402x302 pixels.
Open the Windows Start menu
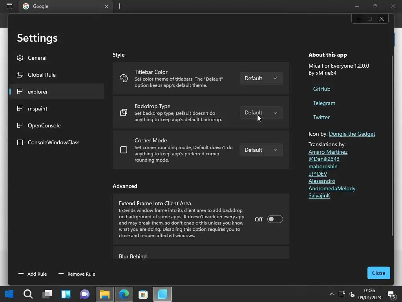point(9,294)
